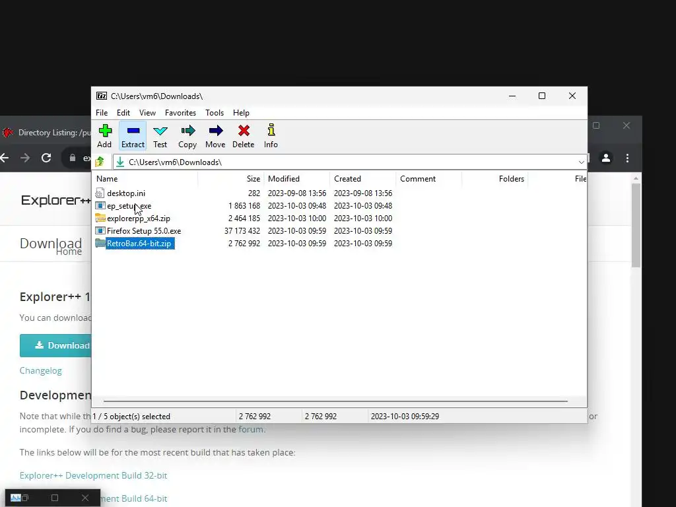The image size is (676, 507).
Task: Click the red Delete icon
Action: pos(244,131)
